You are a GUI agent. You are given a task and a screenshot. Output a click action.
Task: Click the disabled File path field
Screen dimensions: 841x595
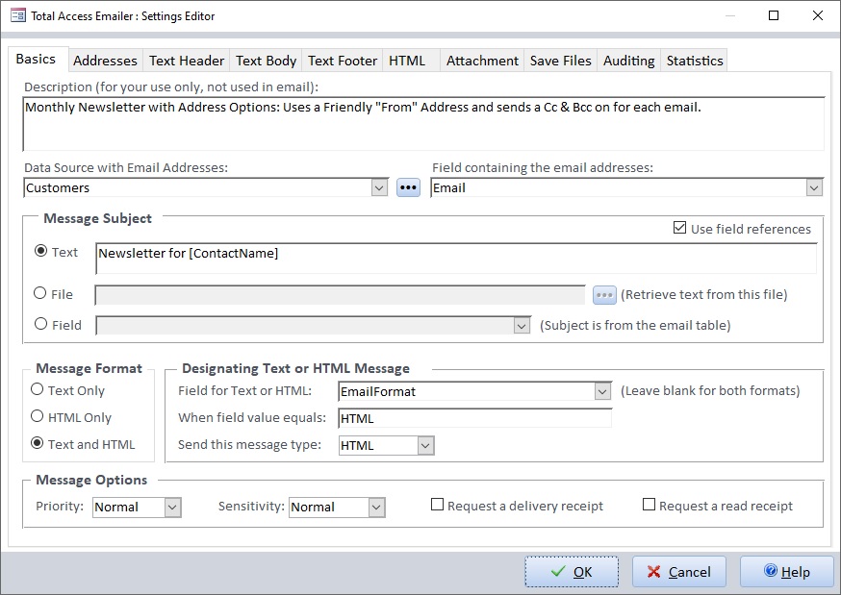pos(340,295)
